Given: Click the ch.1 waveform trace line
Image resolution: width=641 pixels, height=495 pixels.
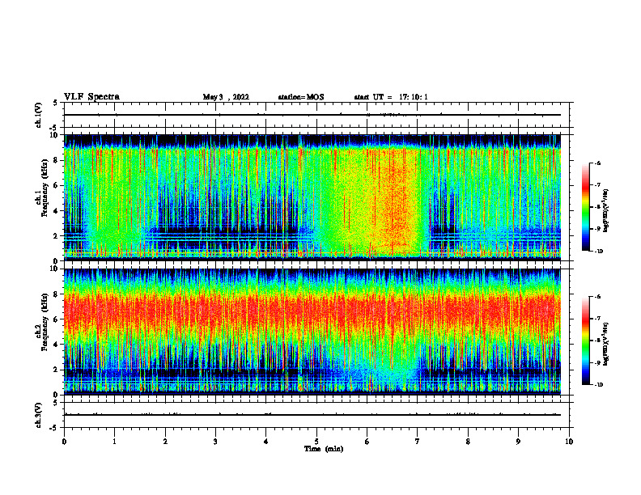Looking at the screenshot, I should [x=312, y=115].
